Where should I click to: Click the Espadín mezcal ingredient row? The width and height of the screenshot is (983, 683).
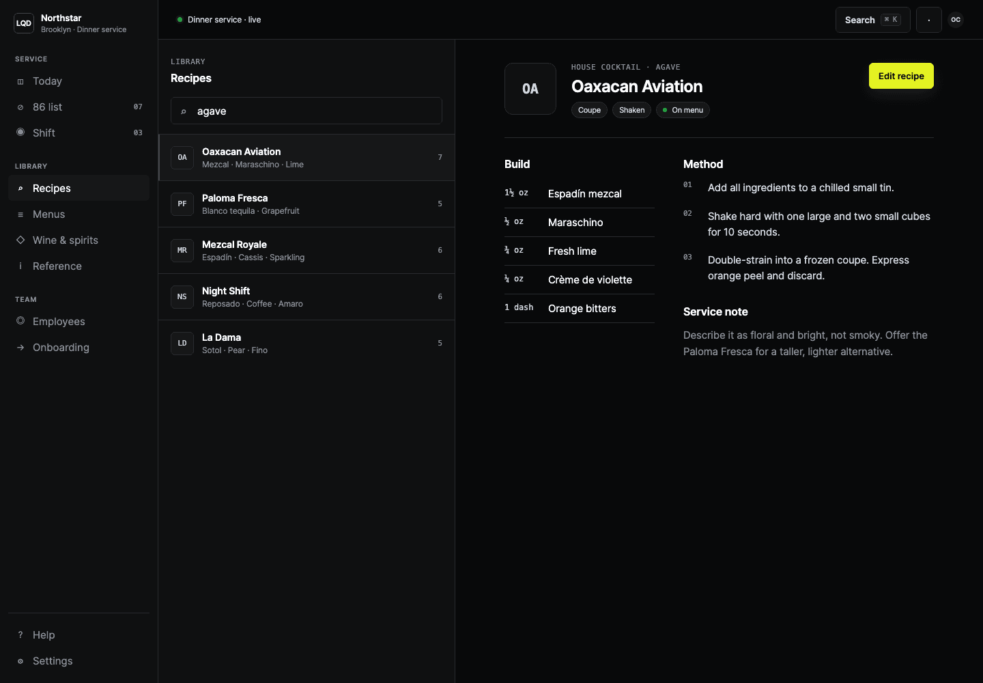point(580,194)
